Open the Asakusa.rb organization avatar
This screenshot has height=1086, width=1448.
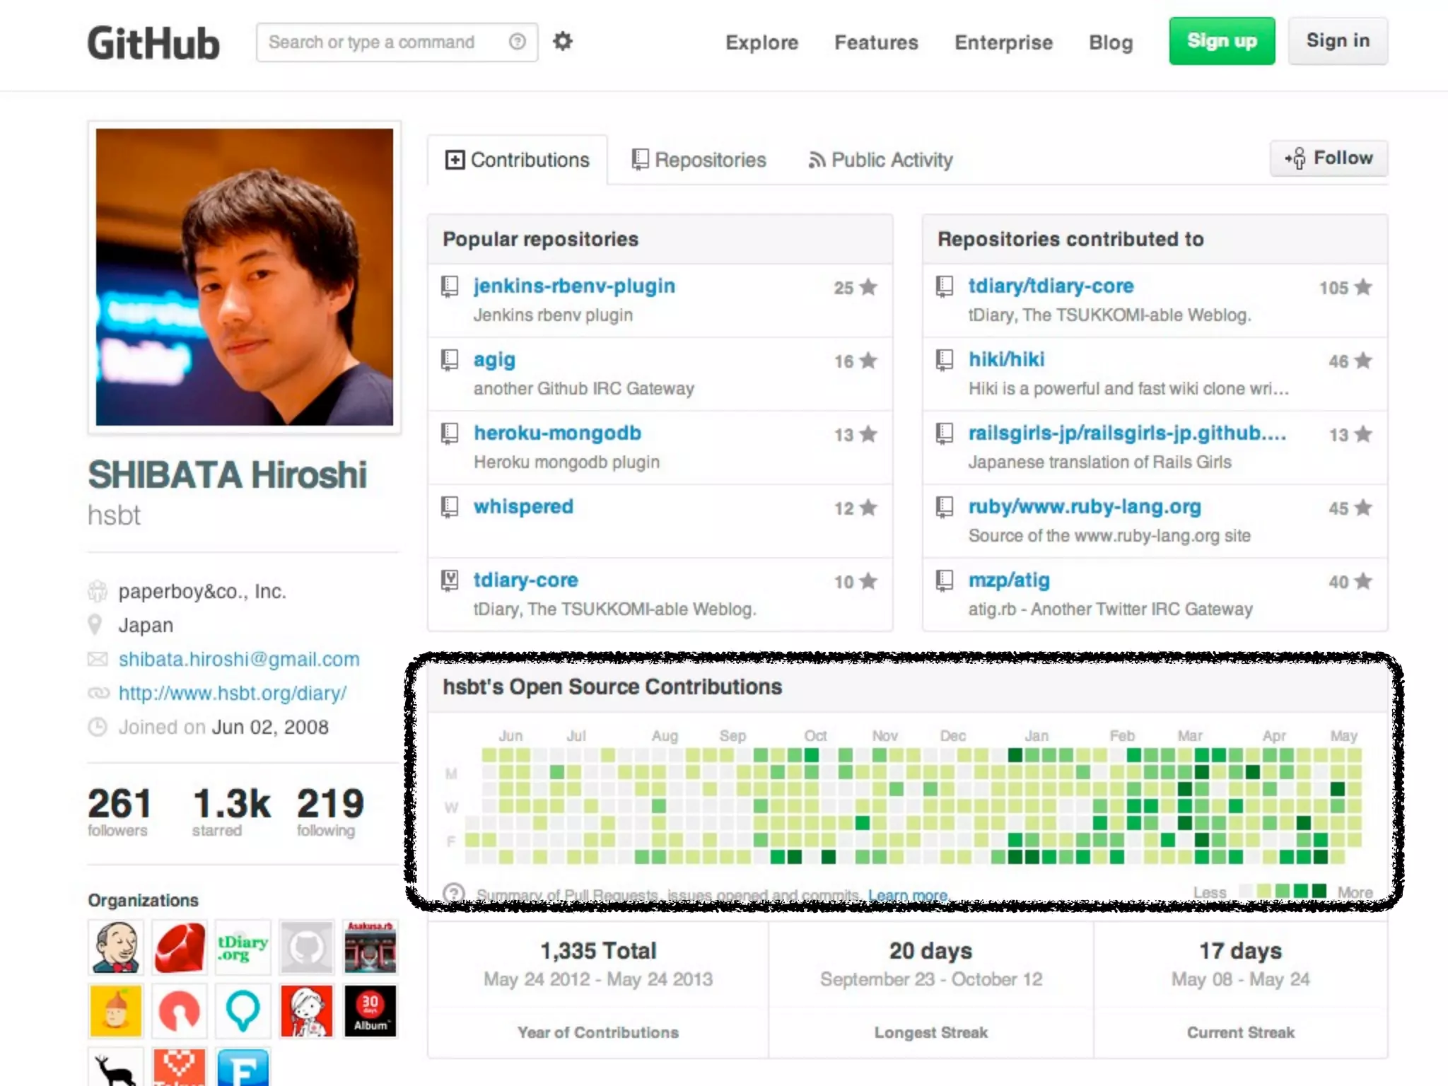(x=370, y=947)
